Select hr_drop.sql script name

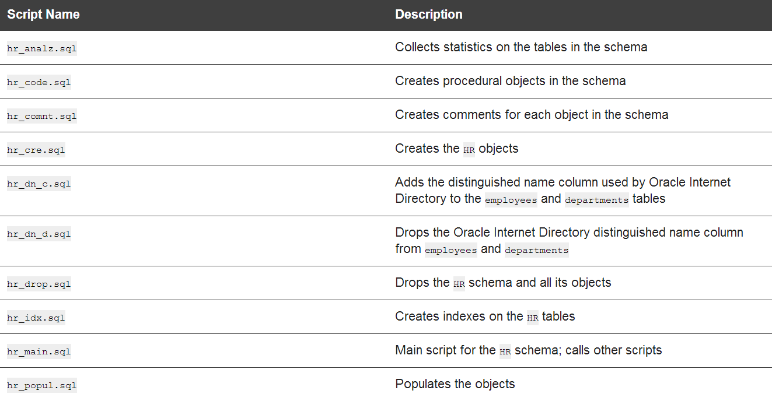click(x=39, y=284)
